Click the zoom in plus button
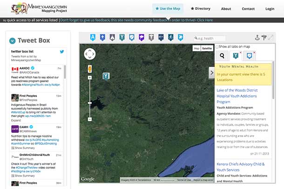 click(x=89, y=78)
